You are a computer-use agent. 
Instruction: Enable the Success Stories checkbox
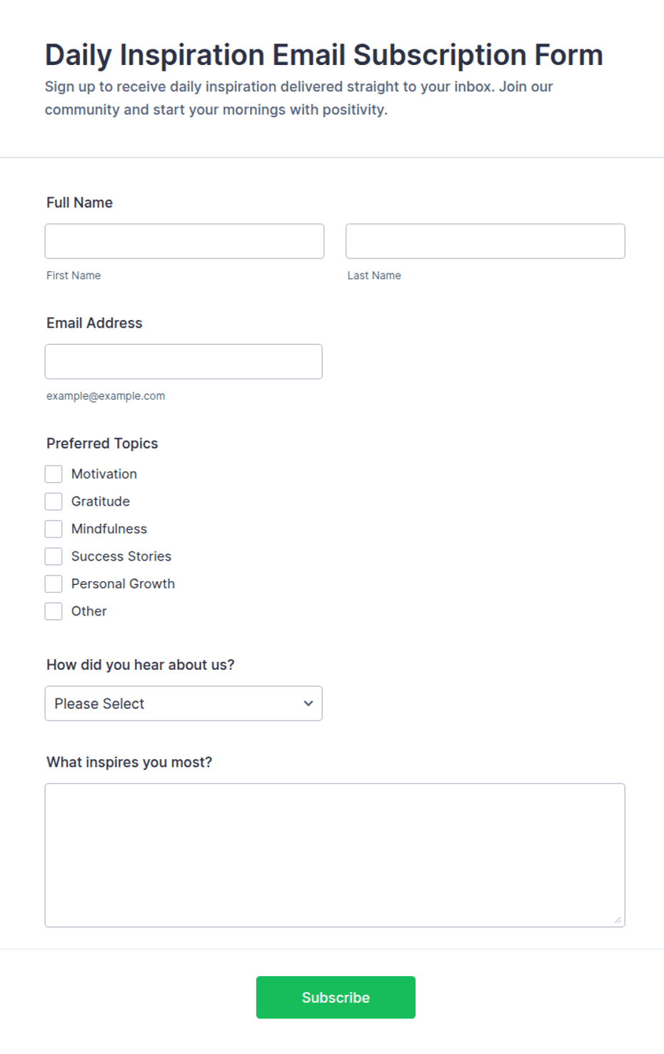click(54, 556)
